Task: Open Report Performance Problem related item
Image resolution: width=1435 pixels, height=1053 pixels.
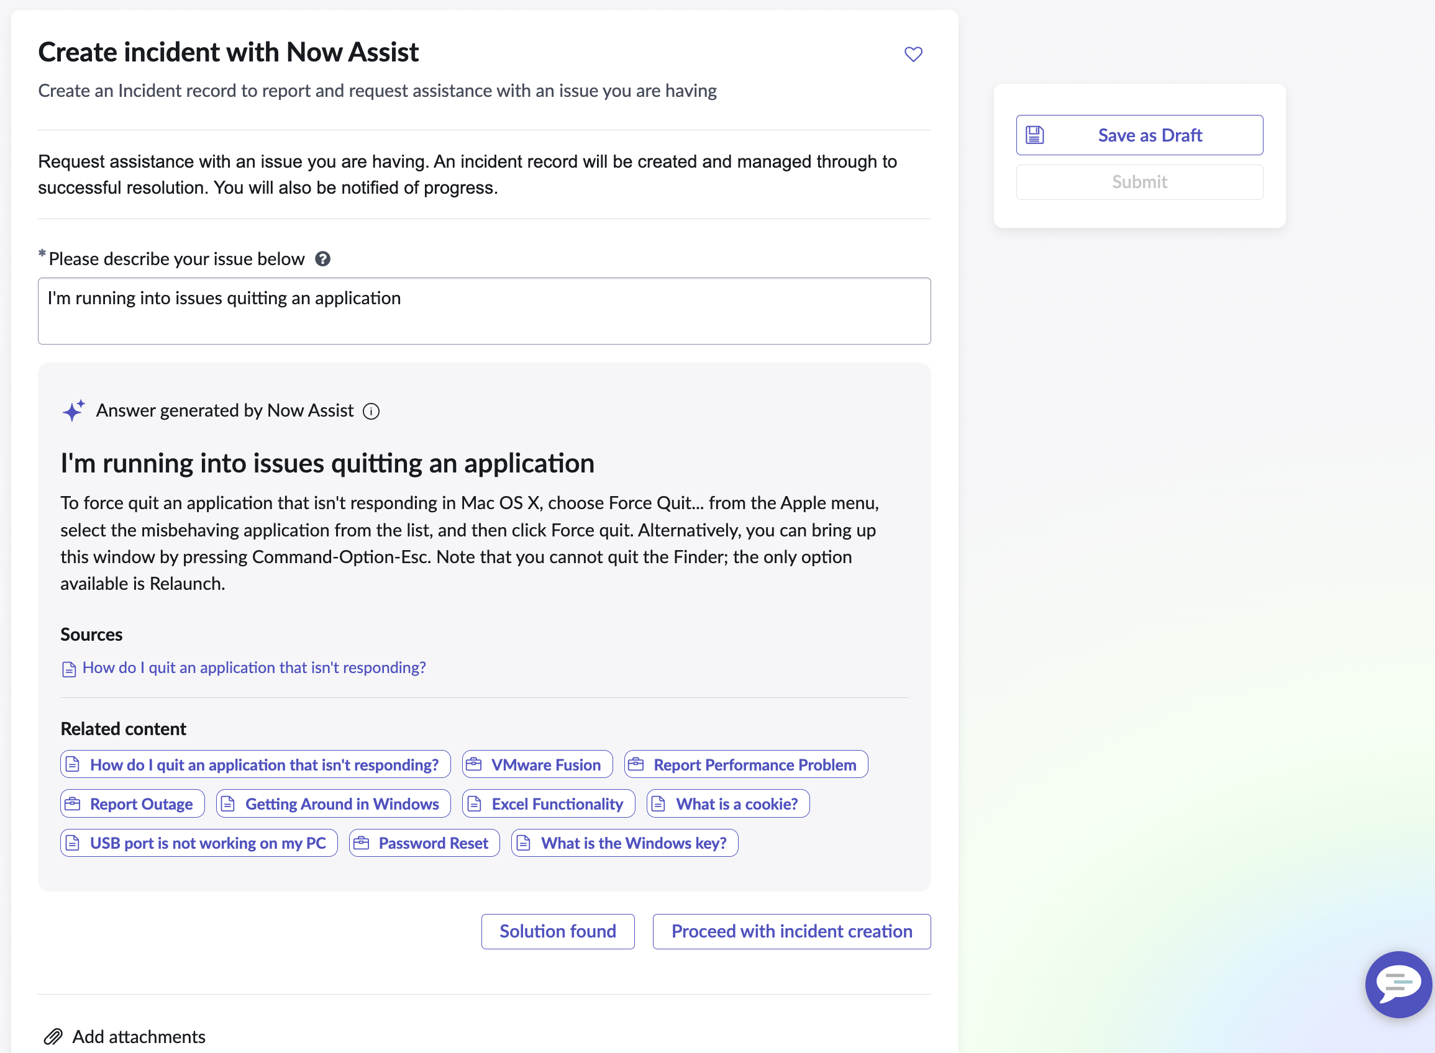Action: (745, 764)
